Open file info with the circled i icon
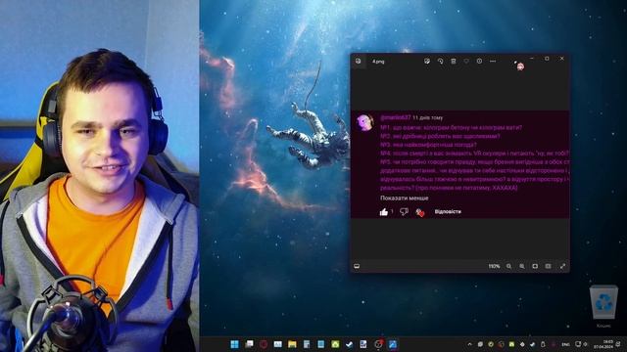Image resolution: width=627 pixels, height=352 pixels. click(479, 61)
